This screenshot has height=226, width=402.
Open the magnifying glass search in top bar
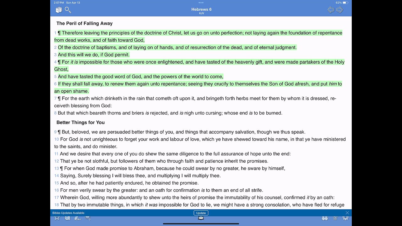point(68,10)
